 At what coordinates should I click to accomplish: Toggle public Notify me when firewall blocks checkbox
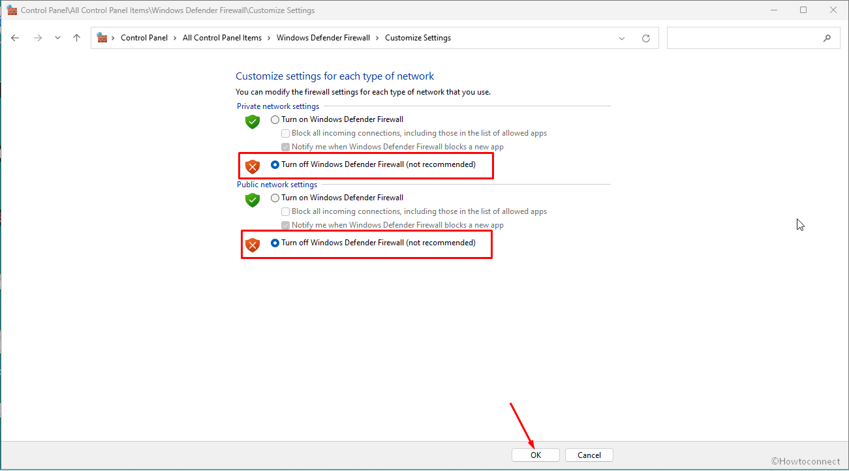(285, 225)
